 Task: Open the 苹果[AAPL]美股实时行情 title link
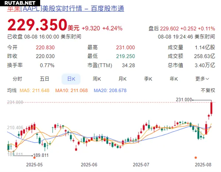click(66, 8)
